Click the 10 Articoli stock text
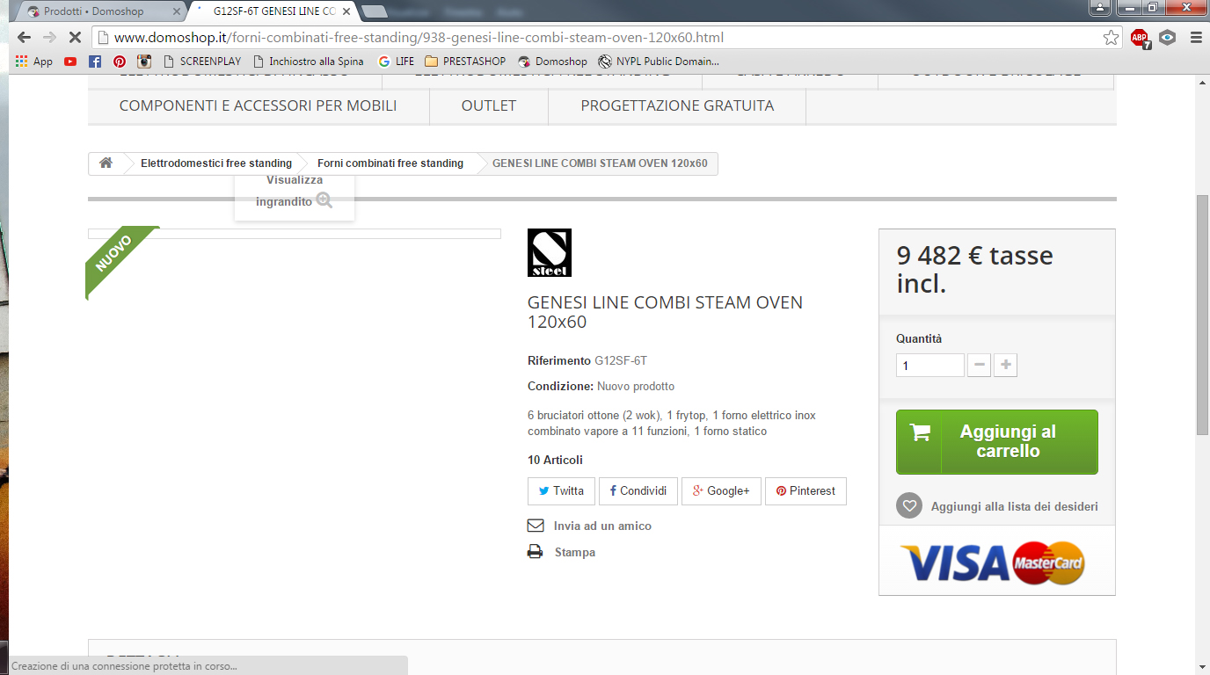The height and width of the screenshot is (675, 1210). (555, 460)
